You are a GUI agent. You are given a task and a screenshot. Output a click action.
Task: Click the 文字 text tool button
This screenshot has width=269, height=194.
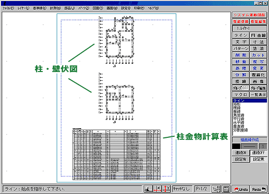pos(241,42)
